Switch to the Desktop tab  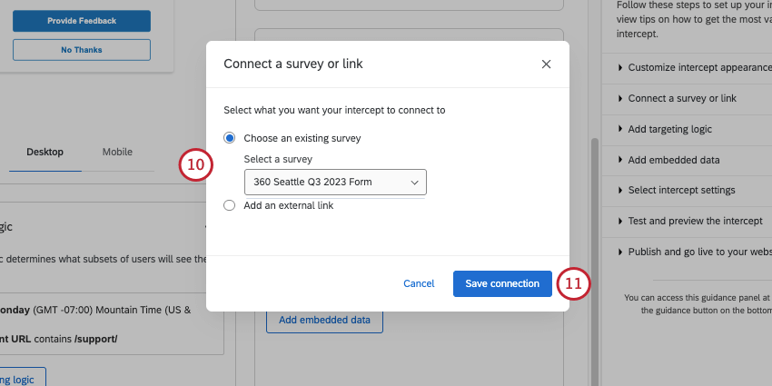(45, 152)
